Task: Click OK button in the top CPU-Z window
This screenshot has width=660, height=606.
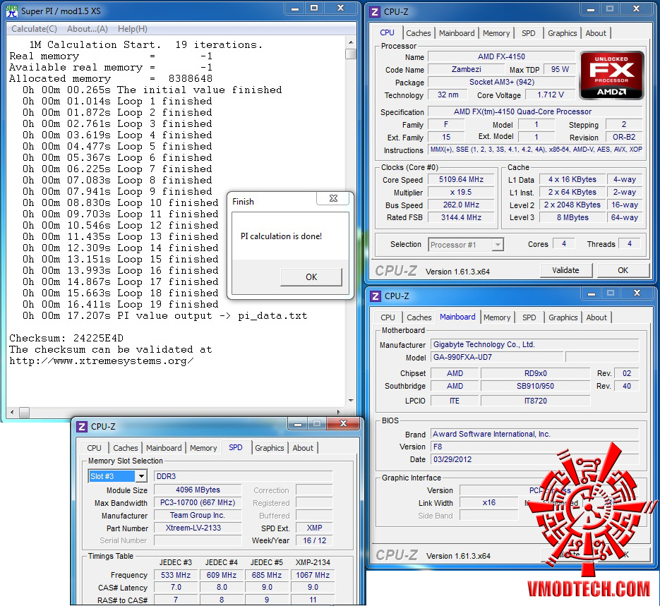Action: pyautogui.click(x=623, y=270)
